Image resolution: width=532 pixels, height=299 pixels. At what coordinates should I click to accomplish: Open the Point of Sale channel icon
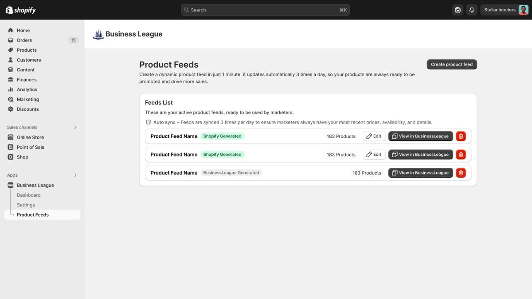[10, 147]
